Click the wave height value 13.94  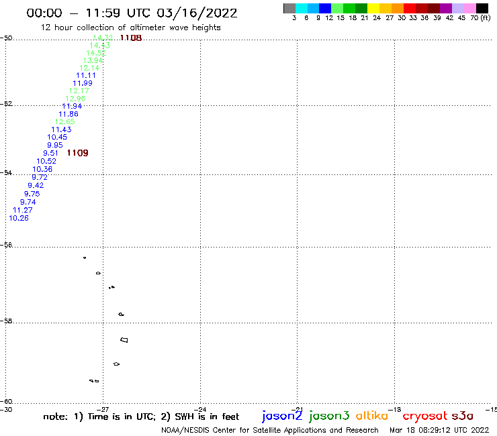click(93, 60)
